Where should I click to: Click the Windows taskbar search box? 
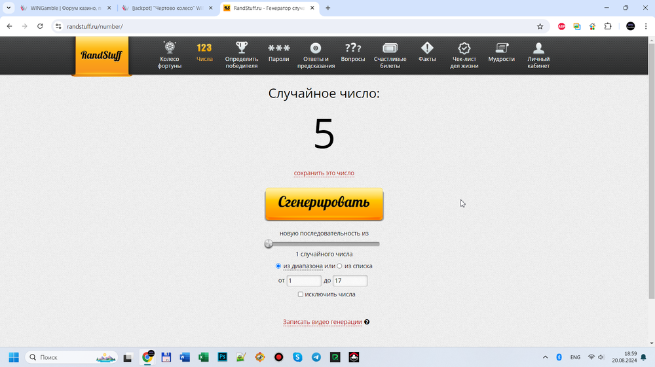[x=72, y=357]
